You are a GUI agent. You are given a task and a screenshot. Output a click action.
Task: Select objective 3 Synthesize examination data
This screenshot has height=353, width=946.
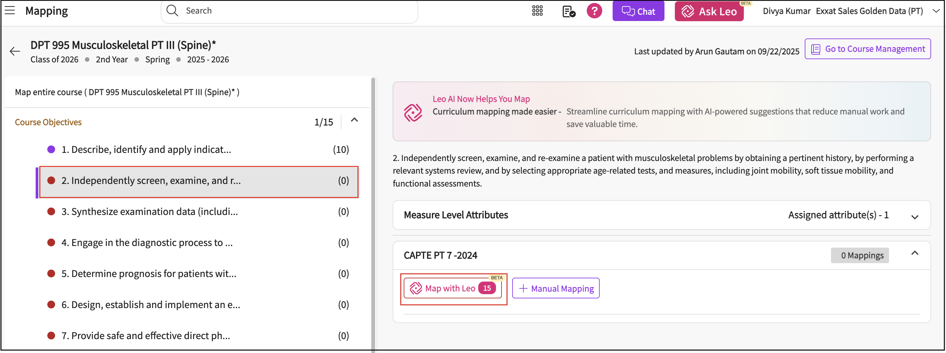pos(149,212)
